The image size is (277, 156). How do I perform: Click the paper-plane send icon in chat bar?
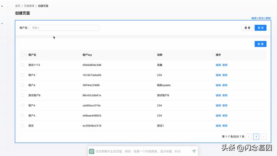(x=194, y=151)
